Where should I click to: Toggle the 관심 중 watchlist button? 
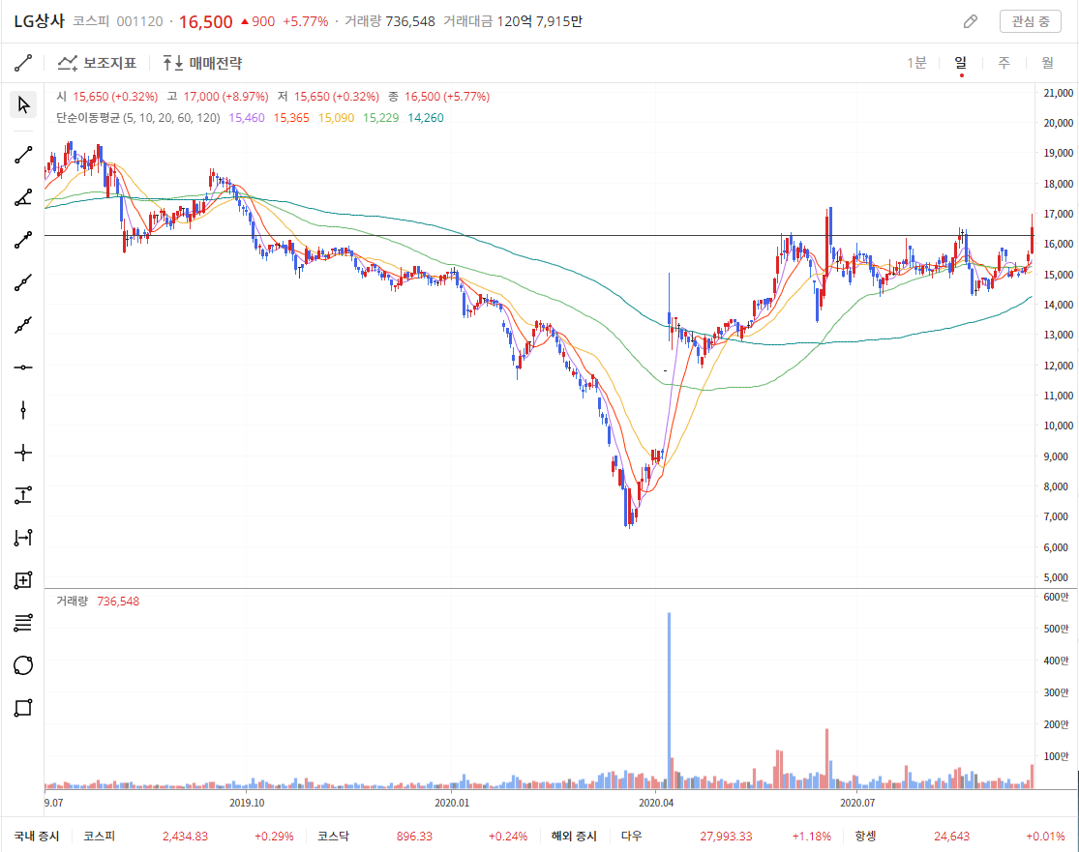1031,21
